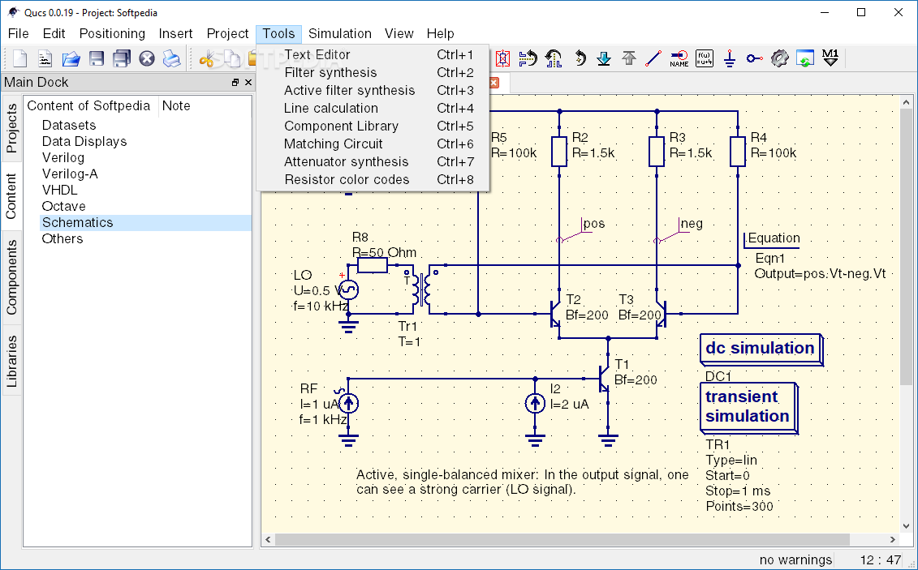Select Octave tree item

coord(64,207)
